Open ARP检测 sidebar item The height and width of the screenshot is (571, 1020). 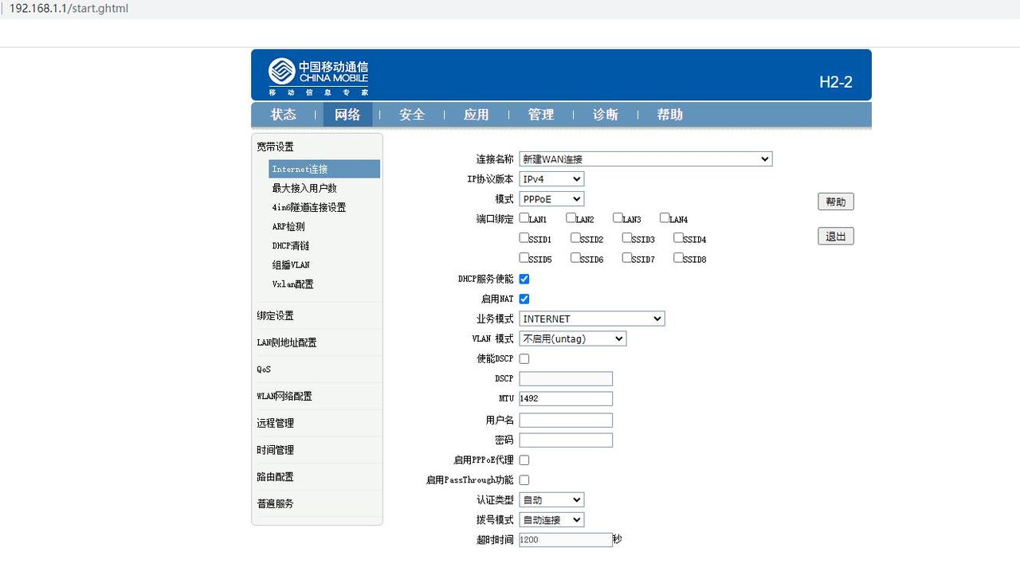coord(288,226)
